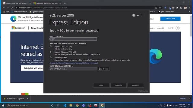Viewport: 193px width, 108px height.
Task: Click the Windows taskbar search box
Action: [x=28, y=105]
